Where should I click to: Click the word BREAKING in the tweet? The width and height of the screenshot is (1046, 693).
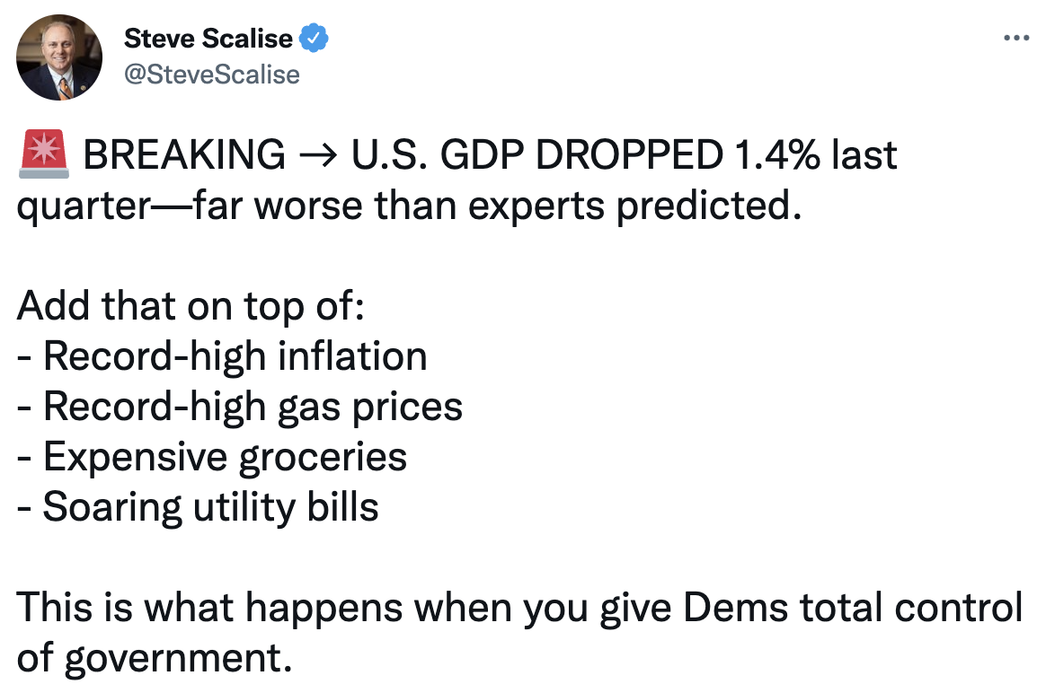184,155
